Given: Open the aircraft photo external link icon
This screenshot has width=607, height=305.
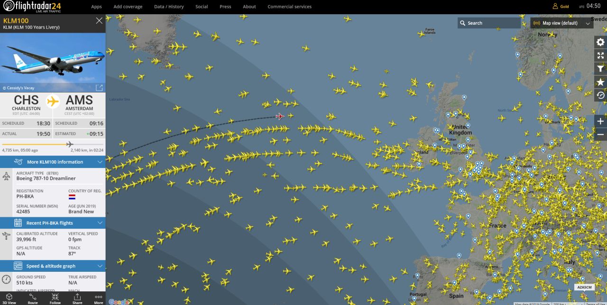Looking at the screenshot, I should click(x=99, y=88).
